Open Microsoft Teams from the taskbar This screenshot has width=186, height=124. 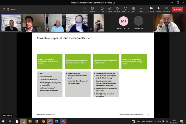[x=63, y=121]
